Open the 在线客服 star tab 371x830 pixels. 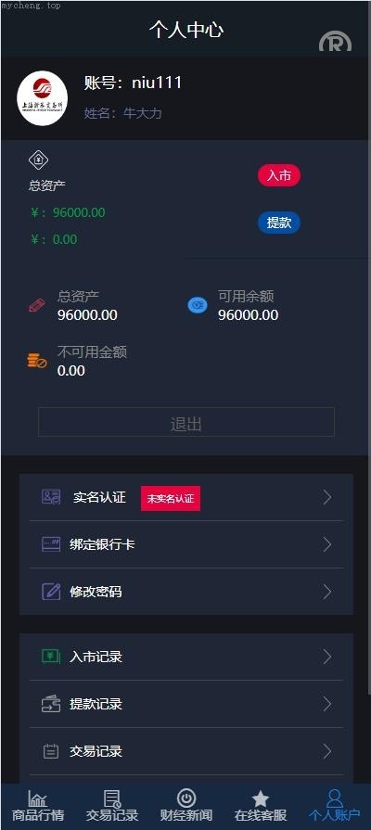261,806
